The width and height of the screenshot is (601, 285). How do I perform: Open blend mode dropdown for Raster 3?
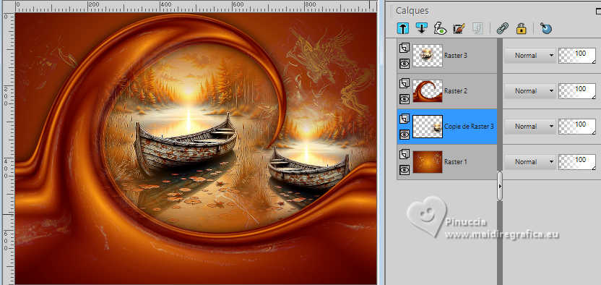point(529,55)
